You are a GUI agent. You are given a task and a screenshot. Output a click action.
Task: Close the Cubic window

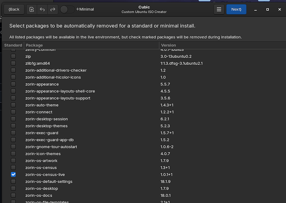280,9
